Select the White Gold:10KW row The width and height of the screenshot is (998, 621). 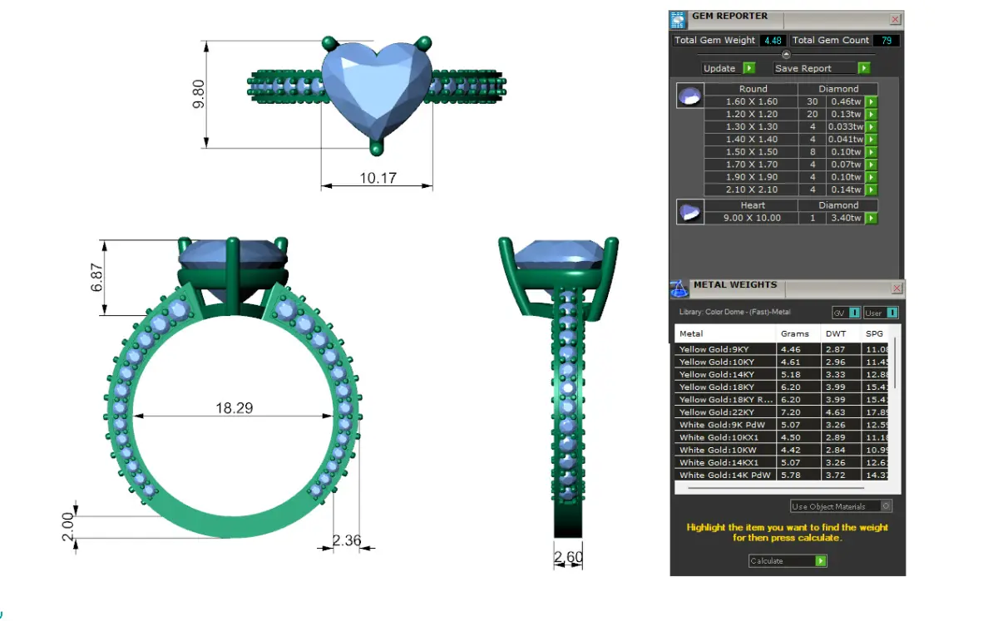click(x=782, y=450)
